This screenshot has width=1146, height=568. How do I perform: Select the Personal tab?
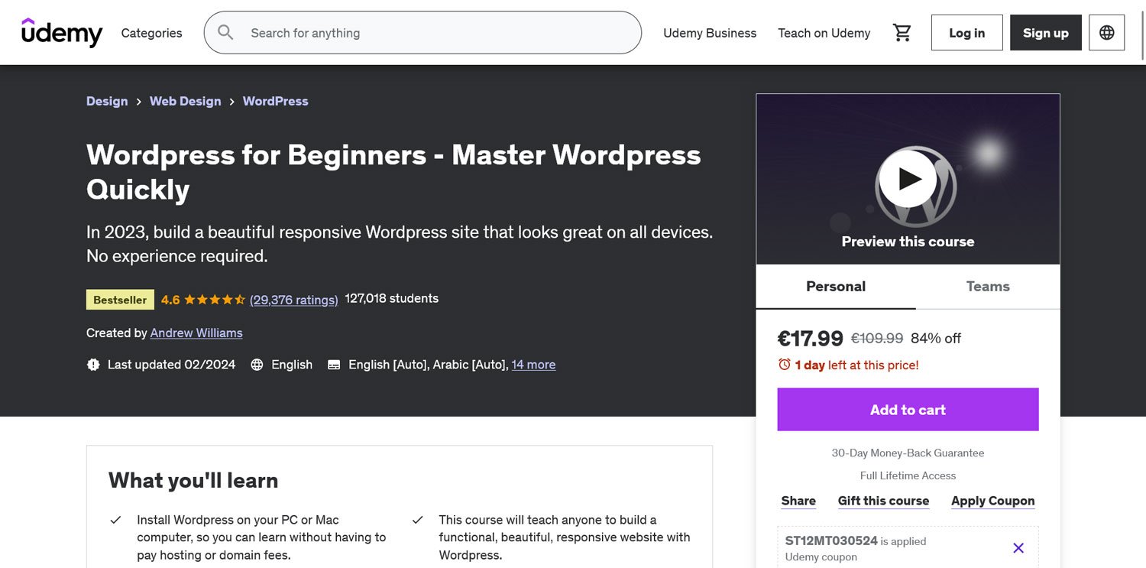[835, 287]
